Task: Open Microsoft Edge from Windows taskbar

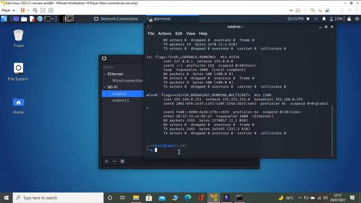Action: [x=188, y=198]
